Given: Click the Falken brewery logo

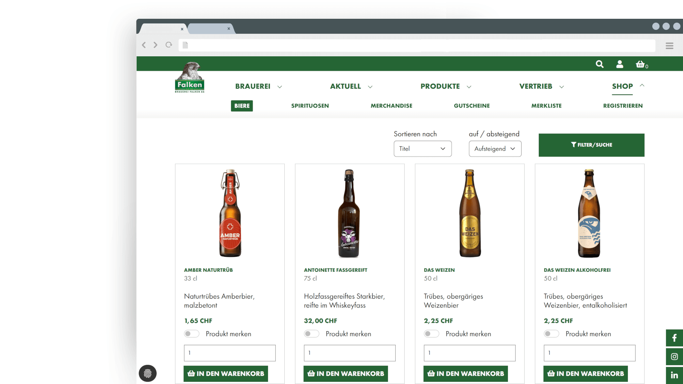Looking at the screenshot, I should [x=190, y=77].
